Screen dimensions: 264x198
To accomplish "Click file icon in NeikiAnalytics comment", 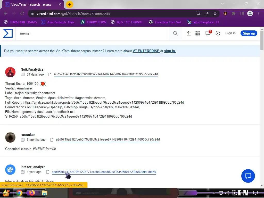I will pyautogui.click(x=50, y=75).
